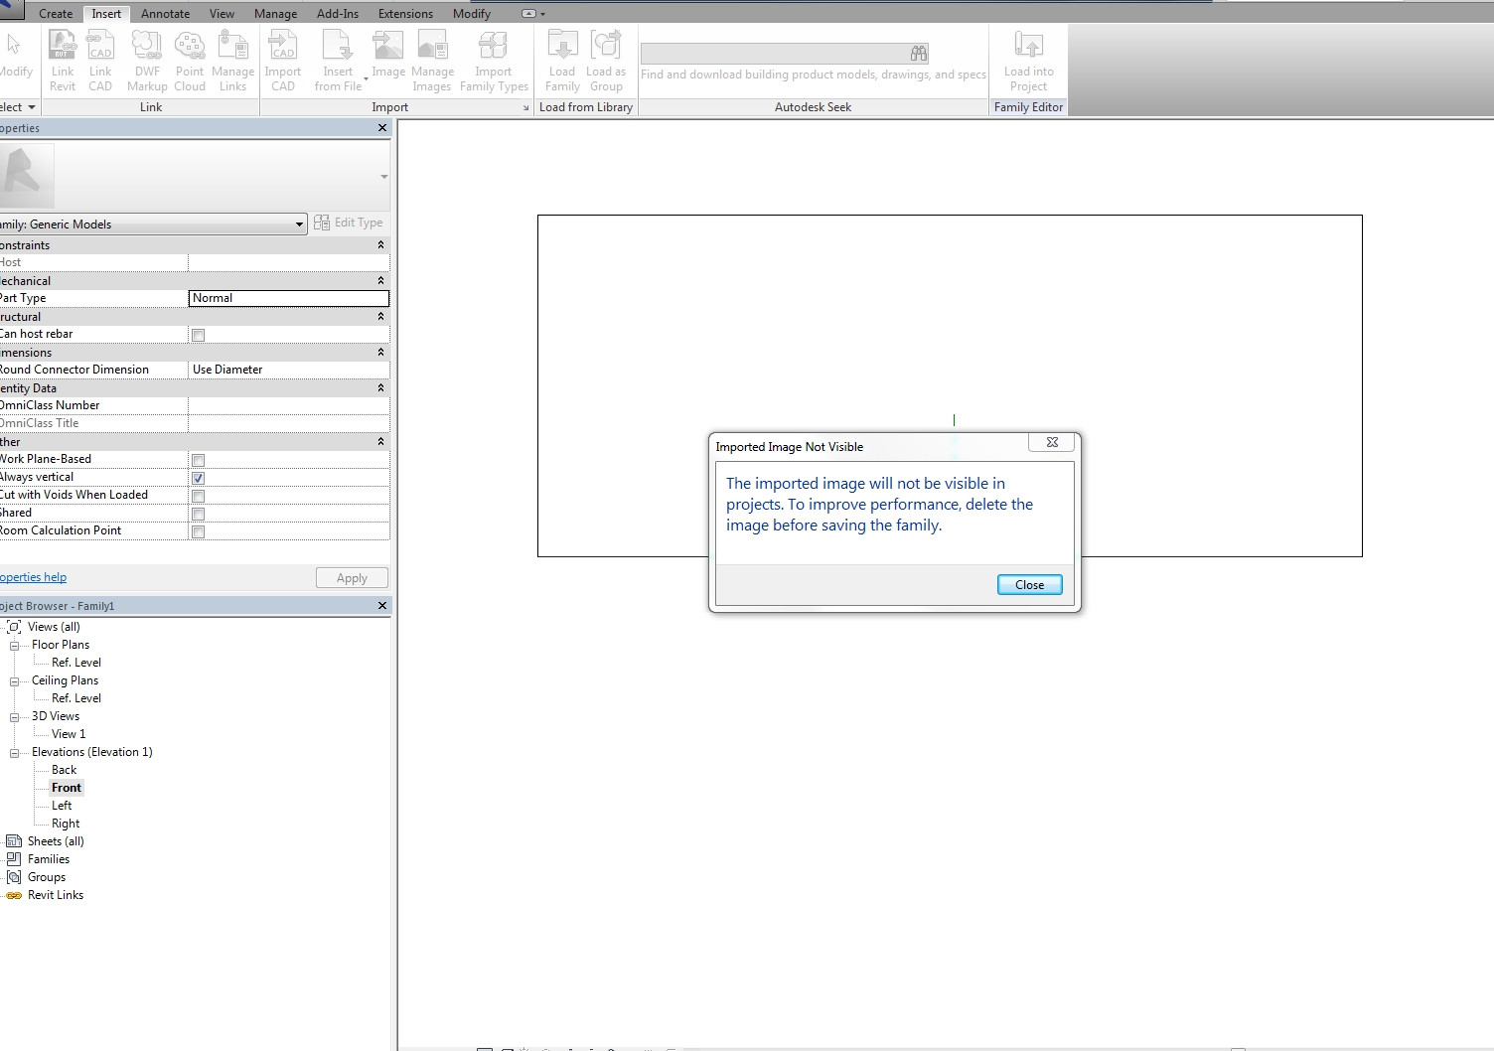Open the Manage Links tool
Viewport: 1494px width, 1051px height.
(232, 58)
